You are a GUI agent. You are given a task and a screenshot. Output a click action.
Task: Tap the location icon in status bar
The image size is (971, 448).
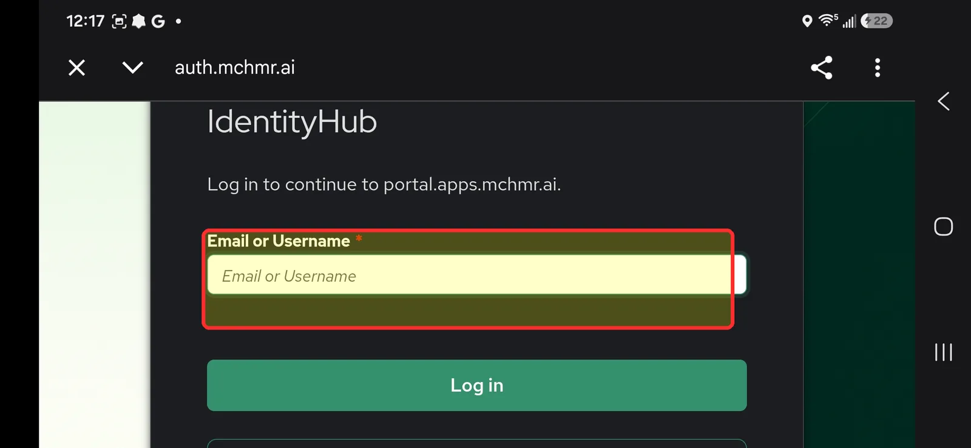807,21
